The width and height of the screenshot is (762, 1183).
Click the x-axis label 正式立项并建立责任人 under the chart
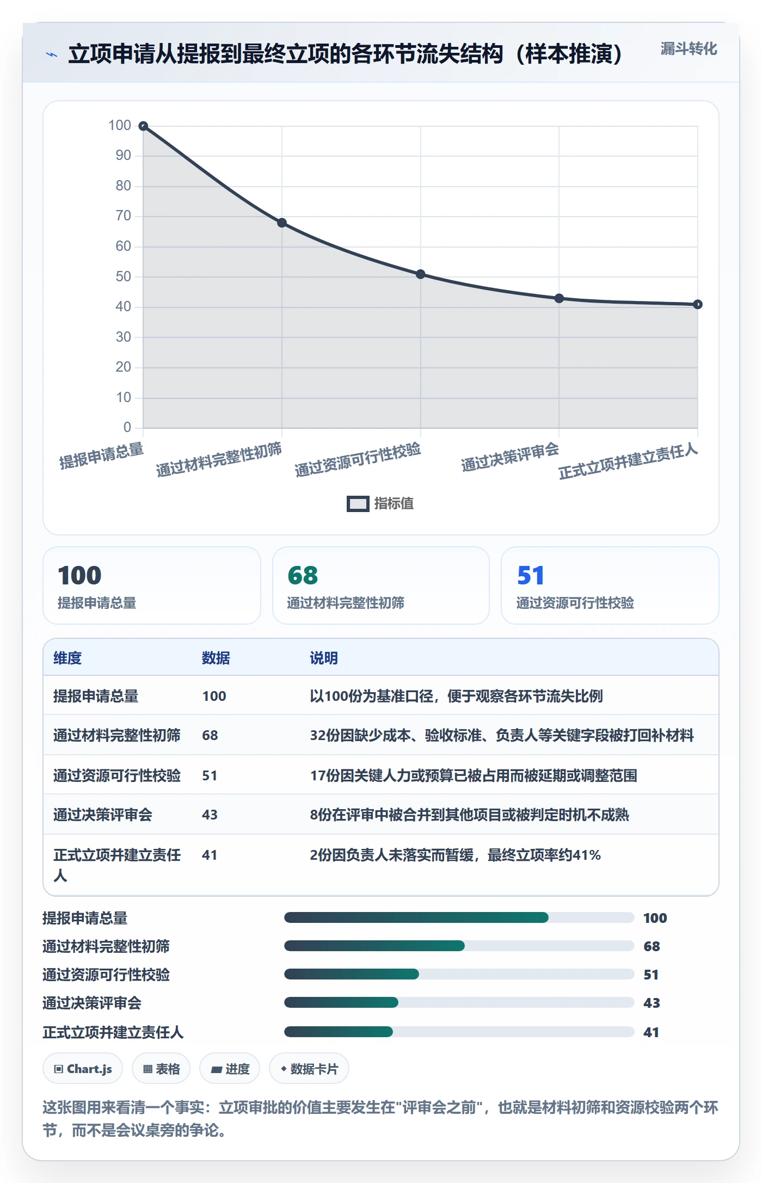628,460
